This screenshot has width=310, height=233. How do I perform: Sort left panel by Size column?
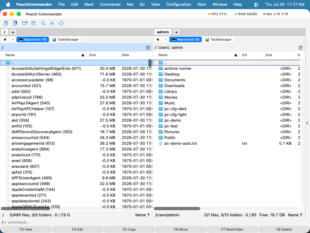102,55
